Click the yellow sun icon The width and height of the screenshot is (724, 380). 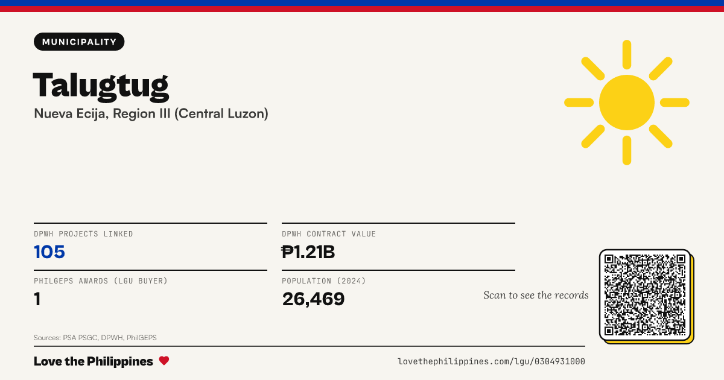click(x=627, y=103)
